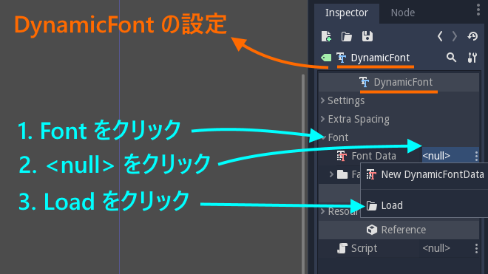Click the green resource tag icon
This screenshot has width=488, height=274.
326,58
